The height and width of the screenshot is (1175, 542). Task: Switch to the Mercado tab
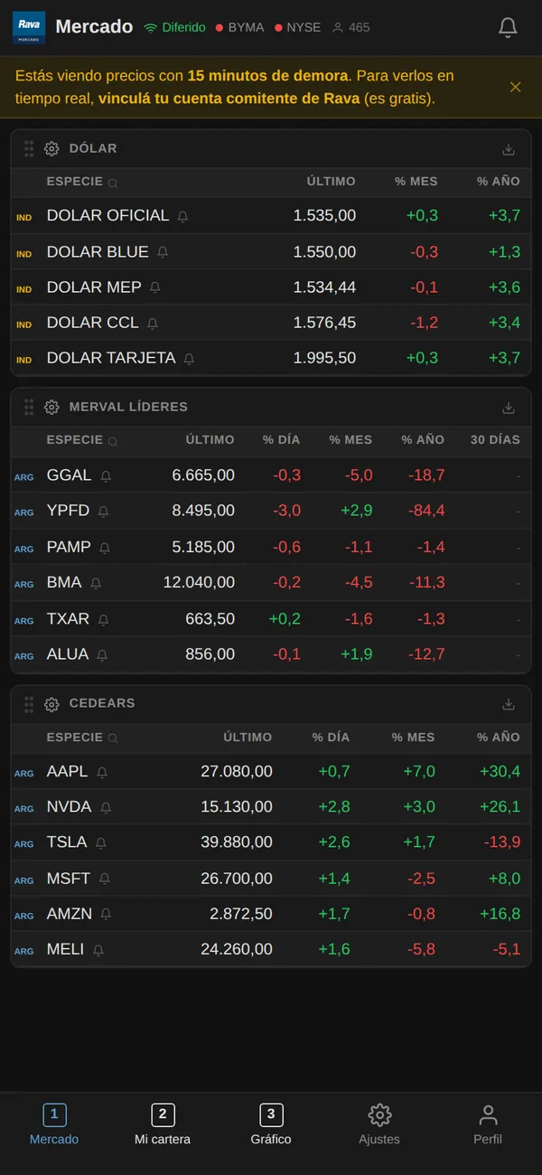point(54,1124)
